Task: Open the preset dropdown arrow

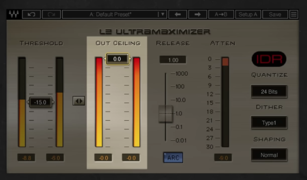Action: [162, 15]
